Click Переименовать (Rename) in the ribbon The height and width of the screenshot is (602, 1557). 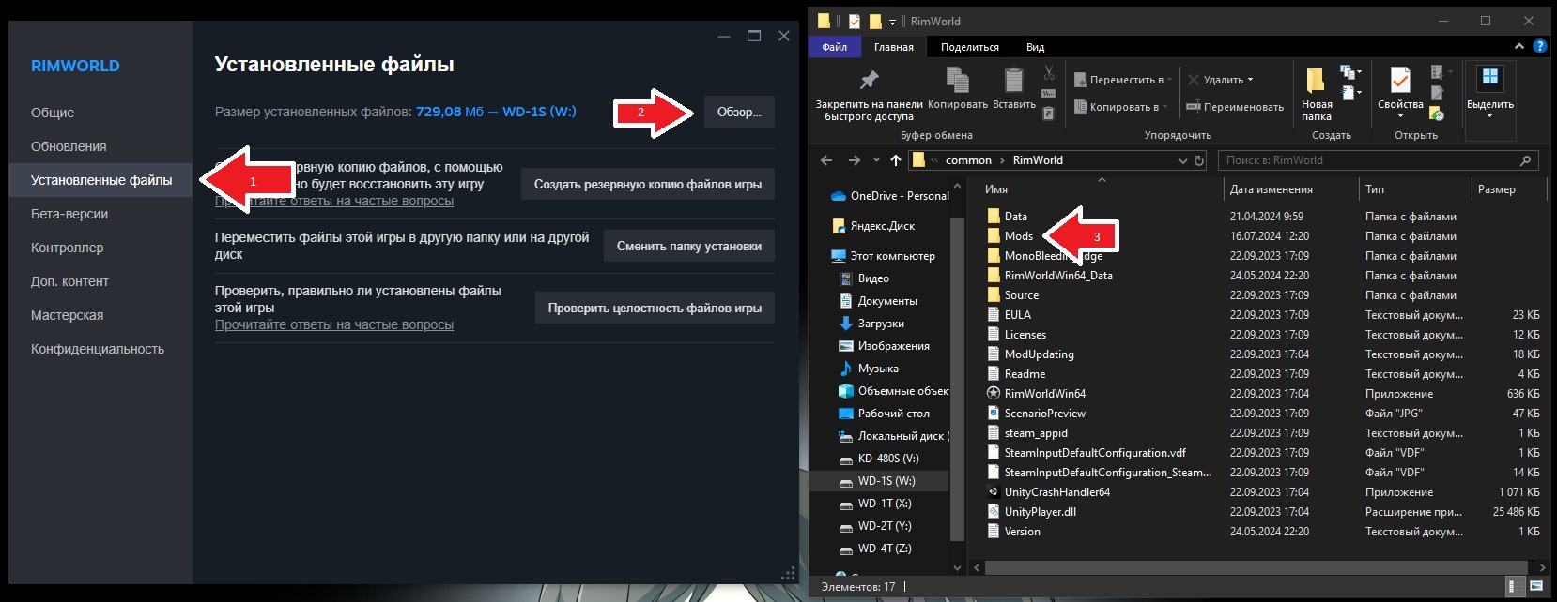click(x=1235, y=107)
